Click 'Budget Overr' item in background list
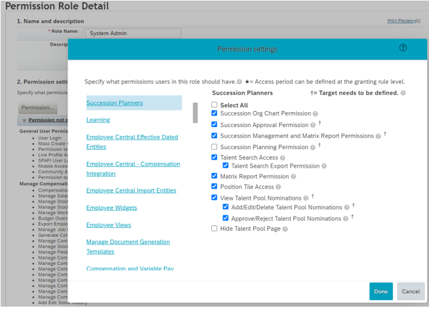Image resolution: width=429 pixels, height=309 pixels. pyautogui.click(x=53, y=218)
